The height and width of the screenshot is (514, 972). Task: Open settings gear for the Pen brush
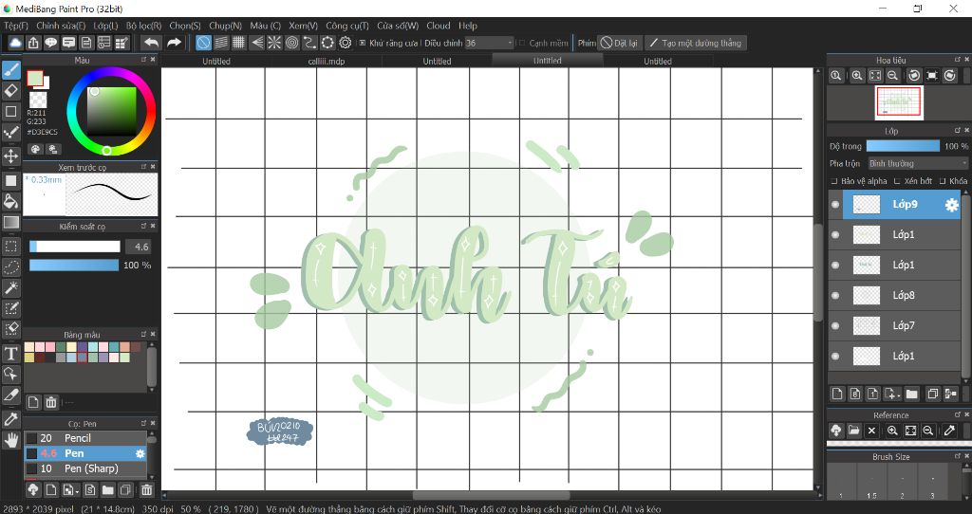coord(140,453)
